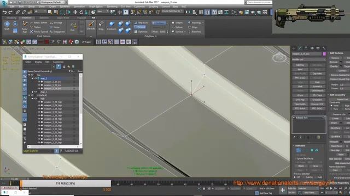Click the TurboSmooth modifier button

317,91
